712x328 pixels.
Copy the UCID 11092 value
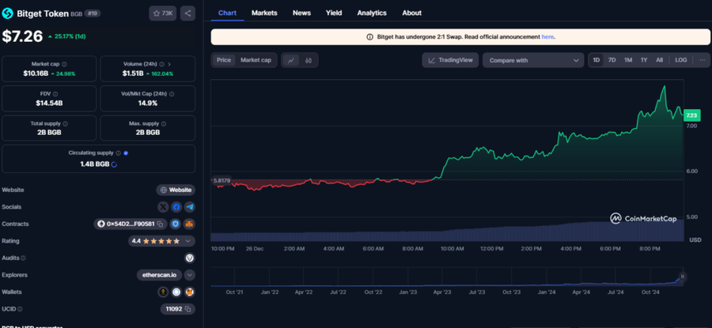coord(187,309)
